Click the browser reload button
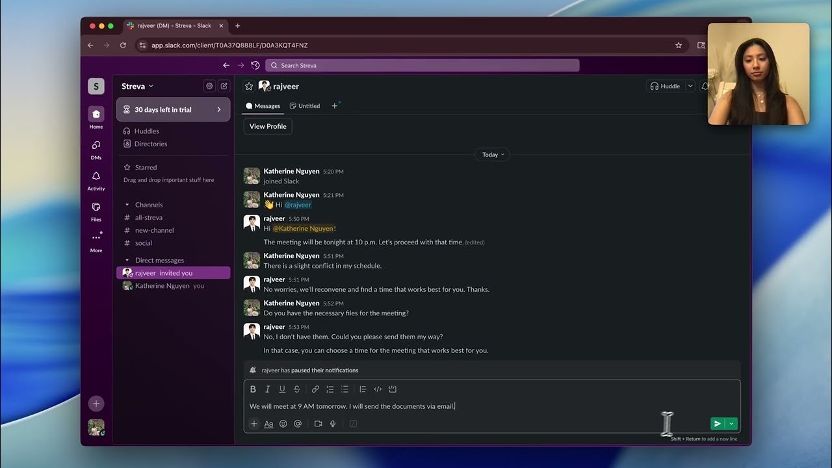This screenshot has height=468, width=832. coord(123,45)
